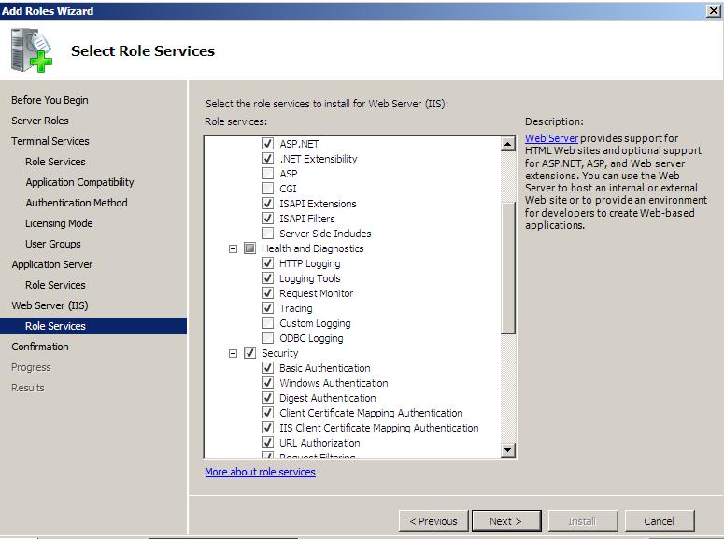Select the ISAPI Extensions label
724x539 pixels.
pos(318,204)
